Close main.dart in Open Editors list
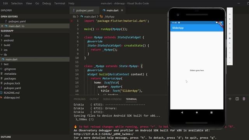This screenshot has height=140, width=249. pyautogui.click(x=2, y=26)
